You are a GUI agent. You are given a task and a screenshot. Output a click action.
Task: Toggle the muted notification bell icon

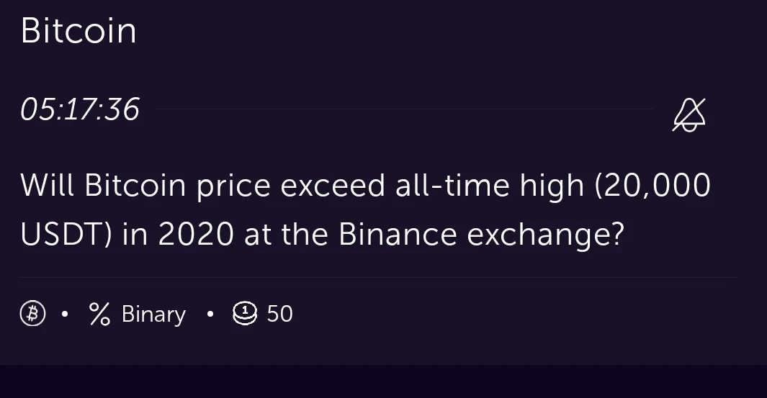point(689,115)
